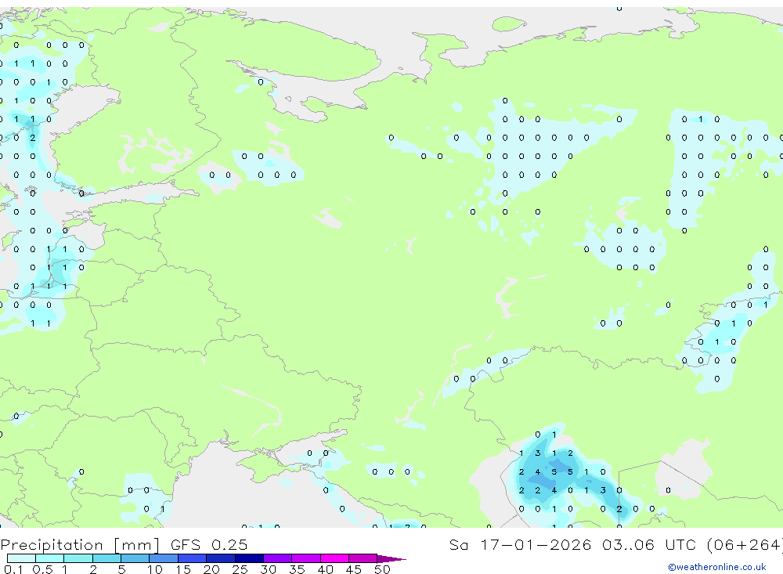Click the '30' legend scale label
This screenshot has width=783, height=574.
click(x=269, y=569)
